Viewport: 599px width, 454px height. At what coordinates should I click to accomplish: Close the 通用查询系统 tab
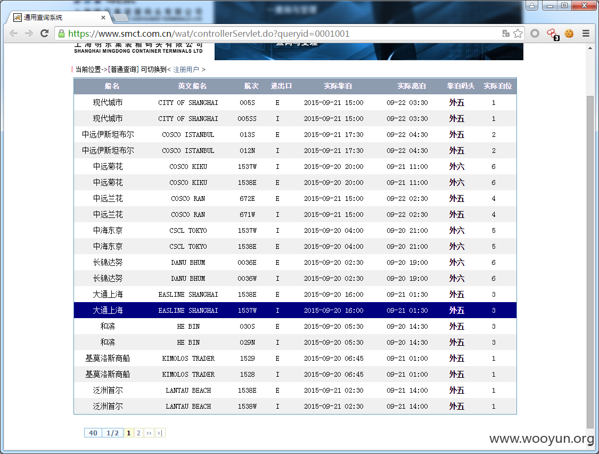point(103,18)
